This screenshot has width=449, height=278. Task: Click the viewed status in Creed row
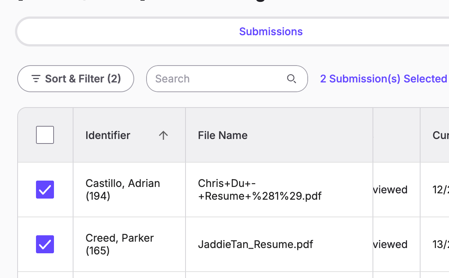[390, 244]
